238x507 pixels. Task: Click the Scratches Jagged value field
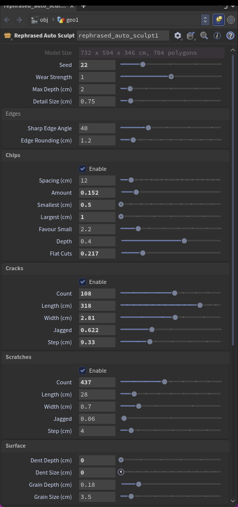coord(97,419)
